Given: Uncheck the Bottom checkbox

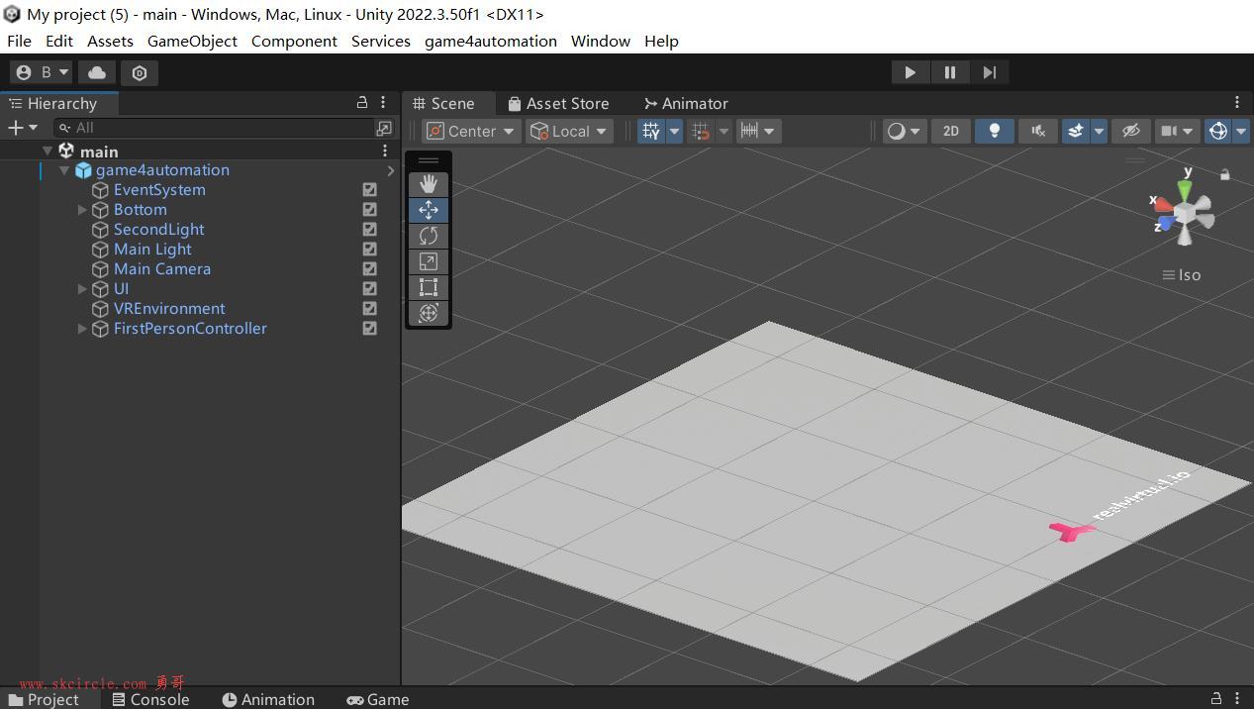Looking at the screenshot, I should tap(369, 209).
